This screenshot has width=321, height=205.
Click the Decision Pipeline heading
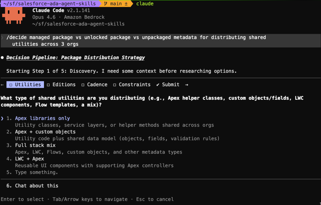pos(75,58)
